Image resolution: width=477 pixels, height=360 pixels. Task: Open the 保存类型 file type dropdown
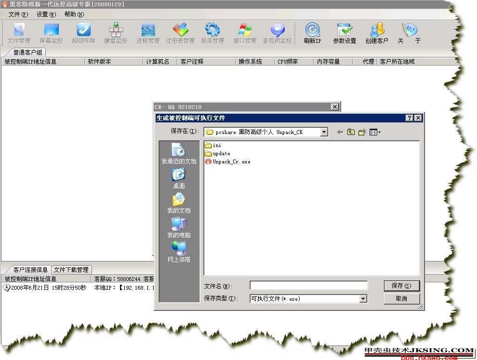tap(363, 299)
